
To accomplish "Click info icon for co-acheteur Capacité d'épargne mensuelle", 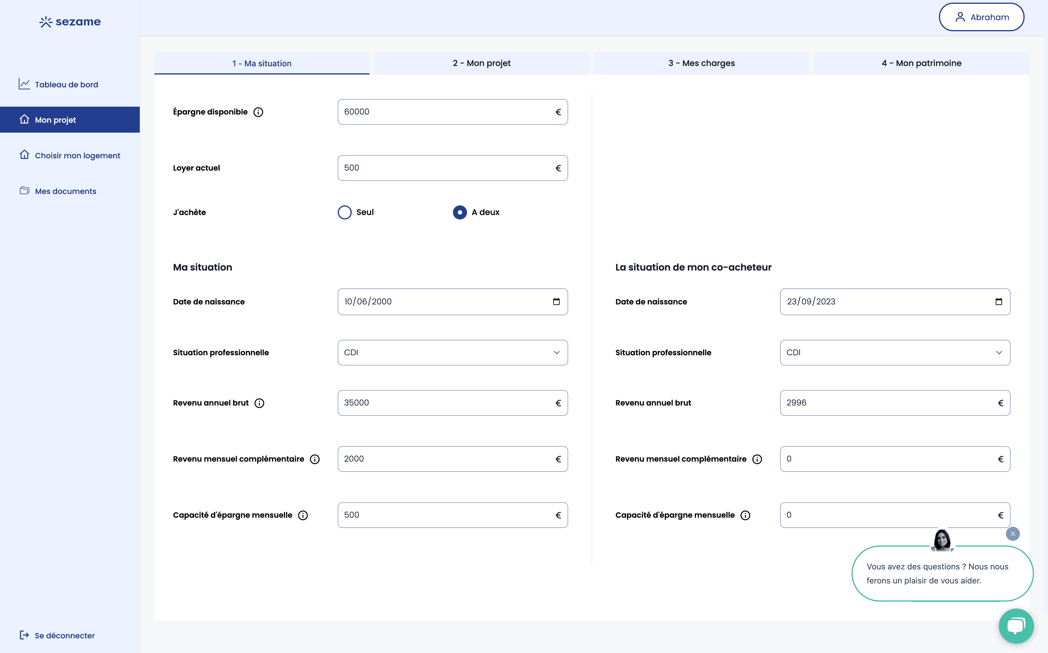I will point(745,515).
